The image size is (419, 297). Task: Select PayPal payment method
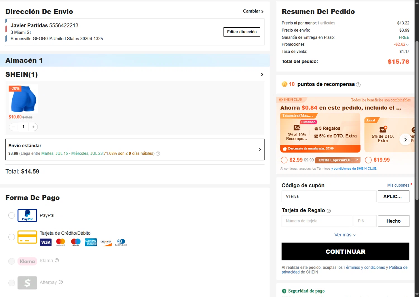click(x=11, y=215)
